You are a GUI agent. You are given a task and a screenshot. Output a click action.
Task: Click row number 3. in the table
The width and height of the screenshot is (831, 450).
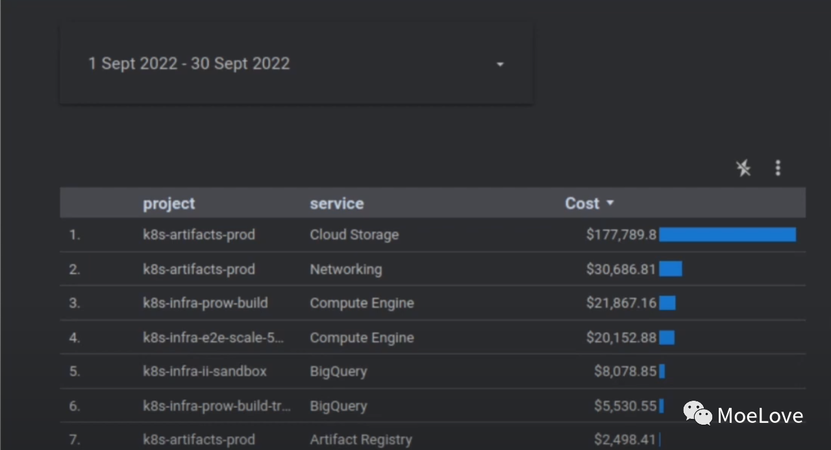pyautogui.click(x=75, y=303)
